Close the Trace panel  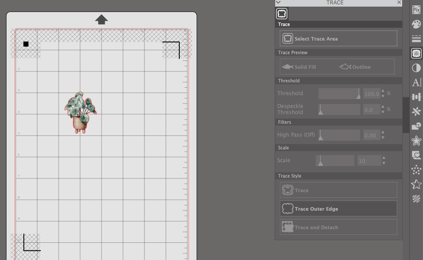pos(399,2)
